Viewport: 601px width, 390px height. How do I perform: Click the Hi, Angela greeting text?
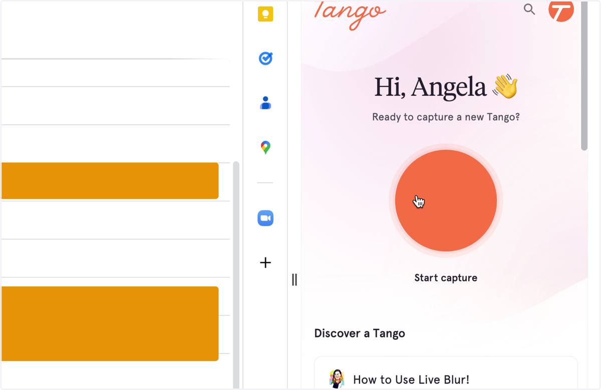click(430, 87)
